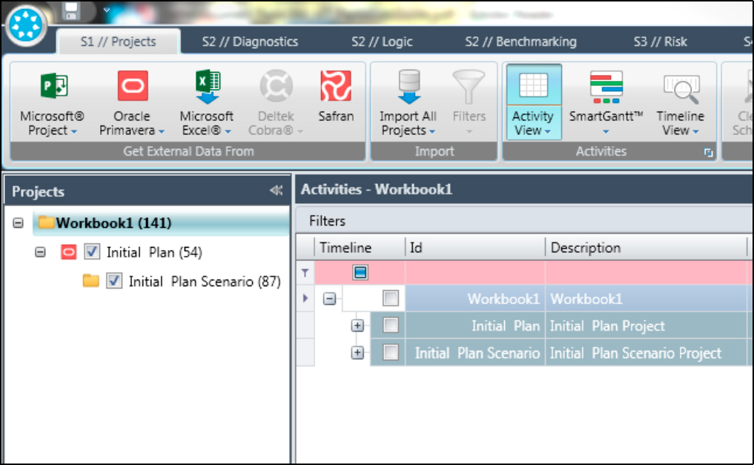Uncheck Initial Plan Scenario (87) checkbox

coord(114,280)
